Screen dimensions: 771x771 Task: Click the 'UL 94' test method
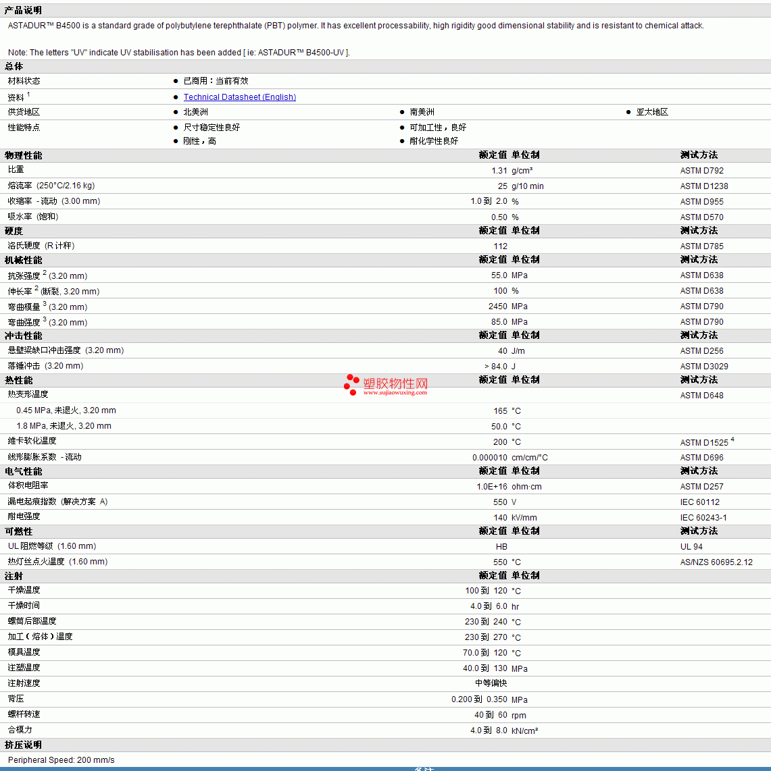[691, 547]
